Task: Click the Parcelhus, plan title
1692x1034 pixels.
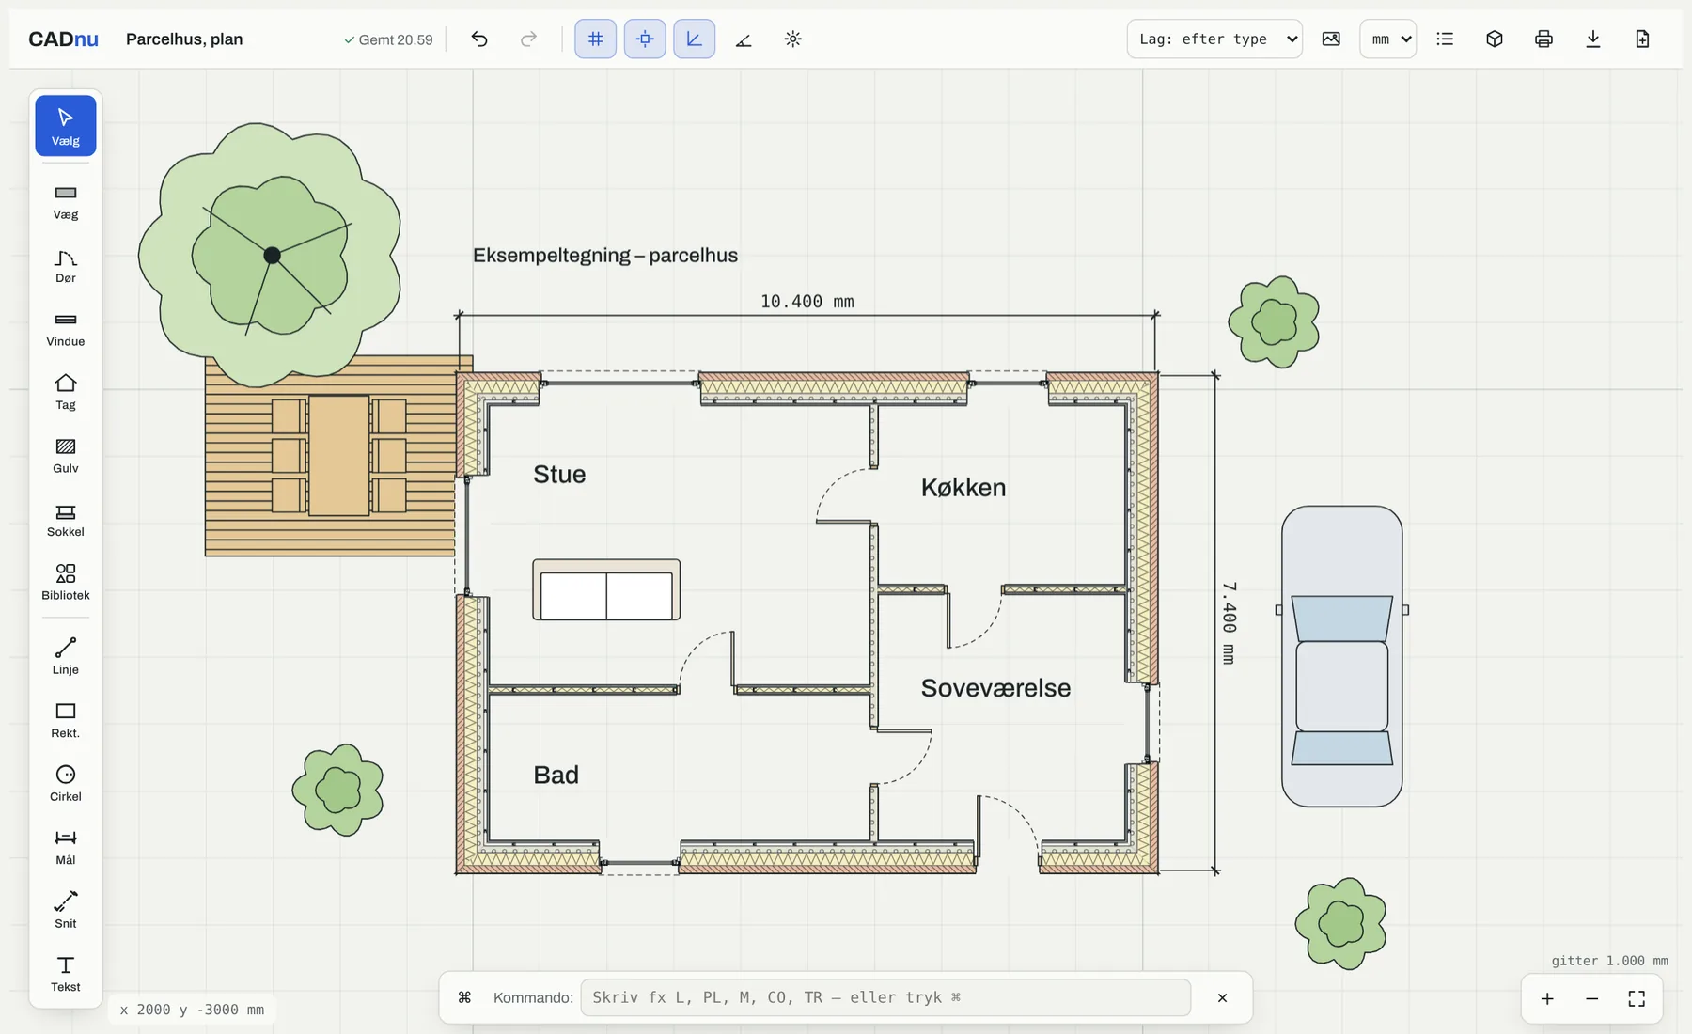Action: pyautogui.click(x=184, y=39)
